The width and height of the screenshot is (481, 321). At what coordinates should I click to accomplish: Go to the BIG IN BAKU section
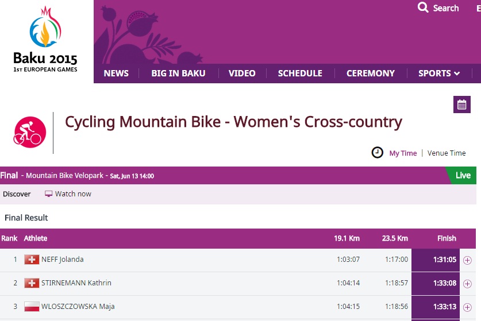(178, 74)
